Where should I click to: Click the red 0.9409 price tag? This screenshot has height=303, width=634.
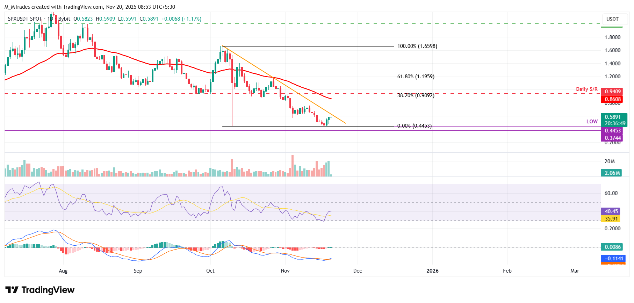[612, 92]
